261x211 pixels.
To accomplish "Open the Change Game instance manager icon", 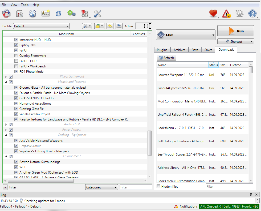I will (6, 14).
